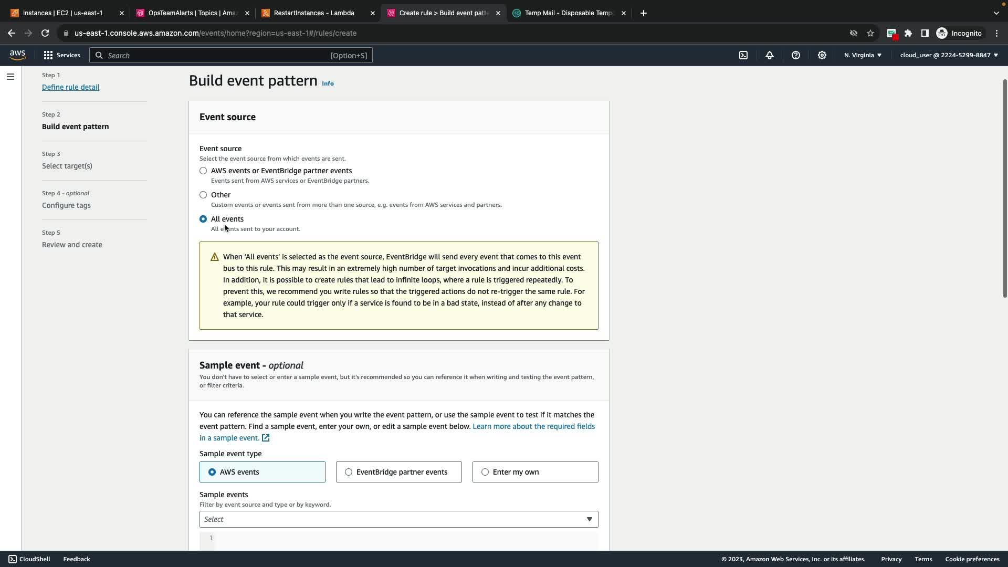Open the Services grid menu
The height and width of the screenshot is (567, 1008).
61,55
